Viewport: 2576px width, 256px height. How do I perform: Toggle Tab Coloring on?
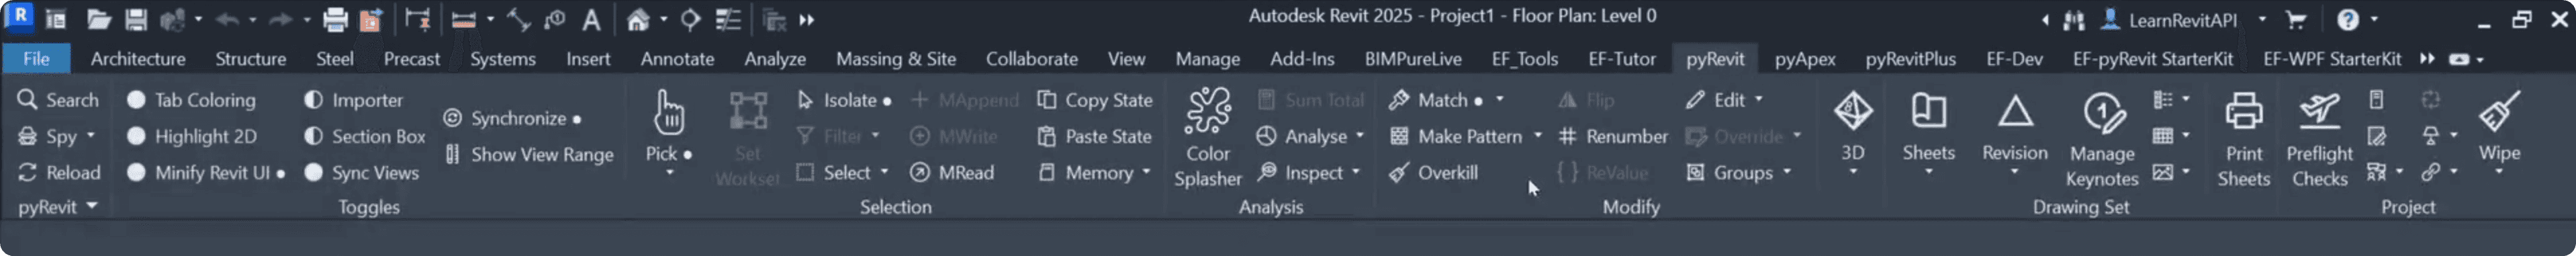(191, 100)
